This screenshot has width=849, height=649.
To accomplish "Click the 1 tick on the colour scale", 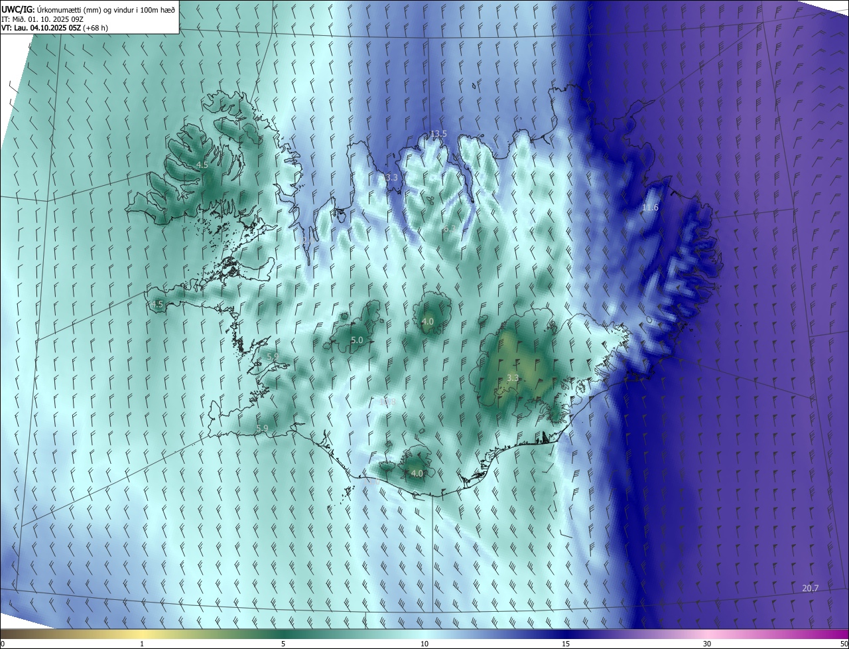I will tap(142, 644).
